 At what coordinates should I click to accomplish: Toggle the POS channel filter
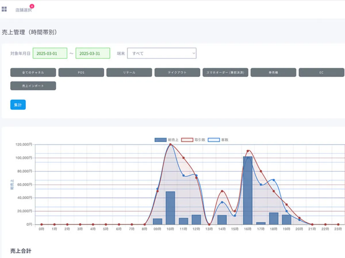coord(81,73)
